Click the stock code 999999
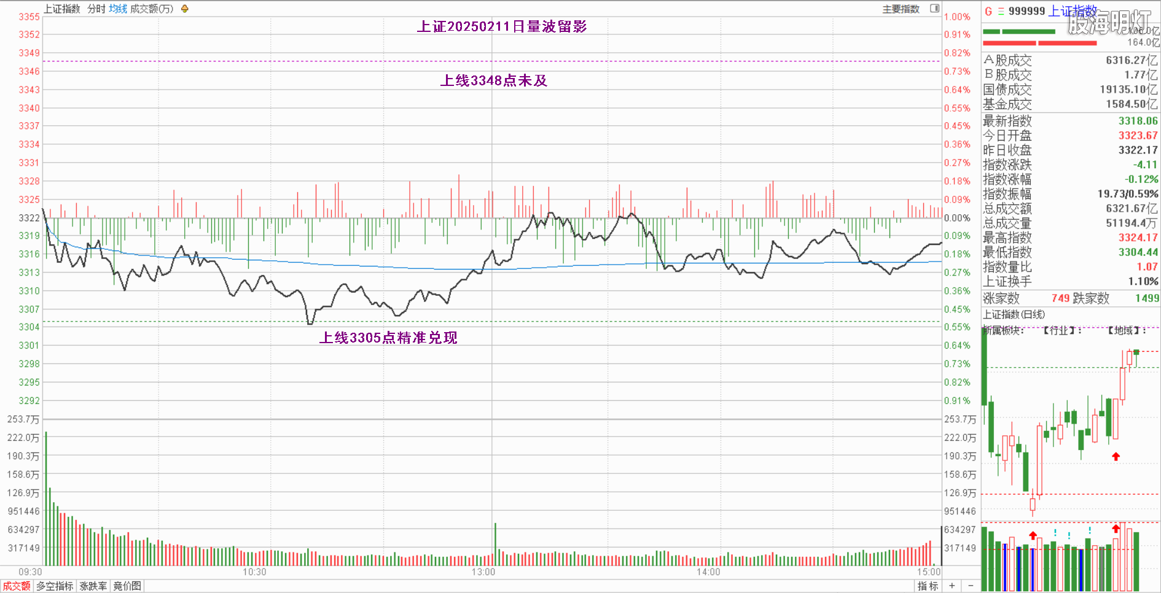The height and width of the screenshot is (593, 1161). tap(1026, 11)
